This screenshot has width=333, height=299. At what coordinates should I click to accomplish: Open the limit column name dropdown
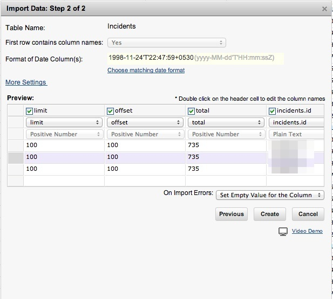coord(64,122)
